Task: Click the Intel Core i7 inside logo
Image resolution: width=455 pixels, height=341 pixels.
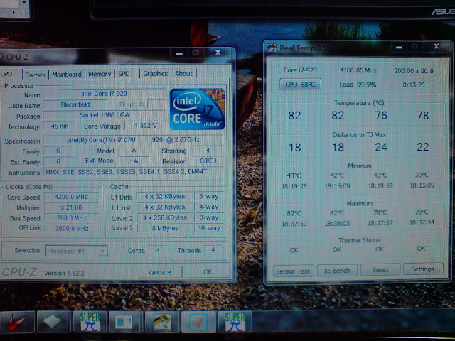Action: pyautogui.click(x=197, y=109)
